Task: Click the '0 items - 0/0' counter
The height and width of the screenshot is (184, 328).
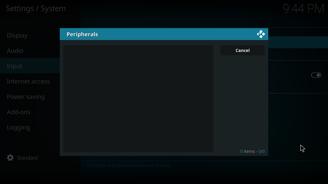Action: coord(252,151)
